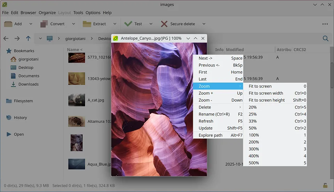Click the Add archive toolbar icon
The height and width of the screenshot is (192, 334).
point(8,24)
